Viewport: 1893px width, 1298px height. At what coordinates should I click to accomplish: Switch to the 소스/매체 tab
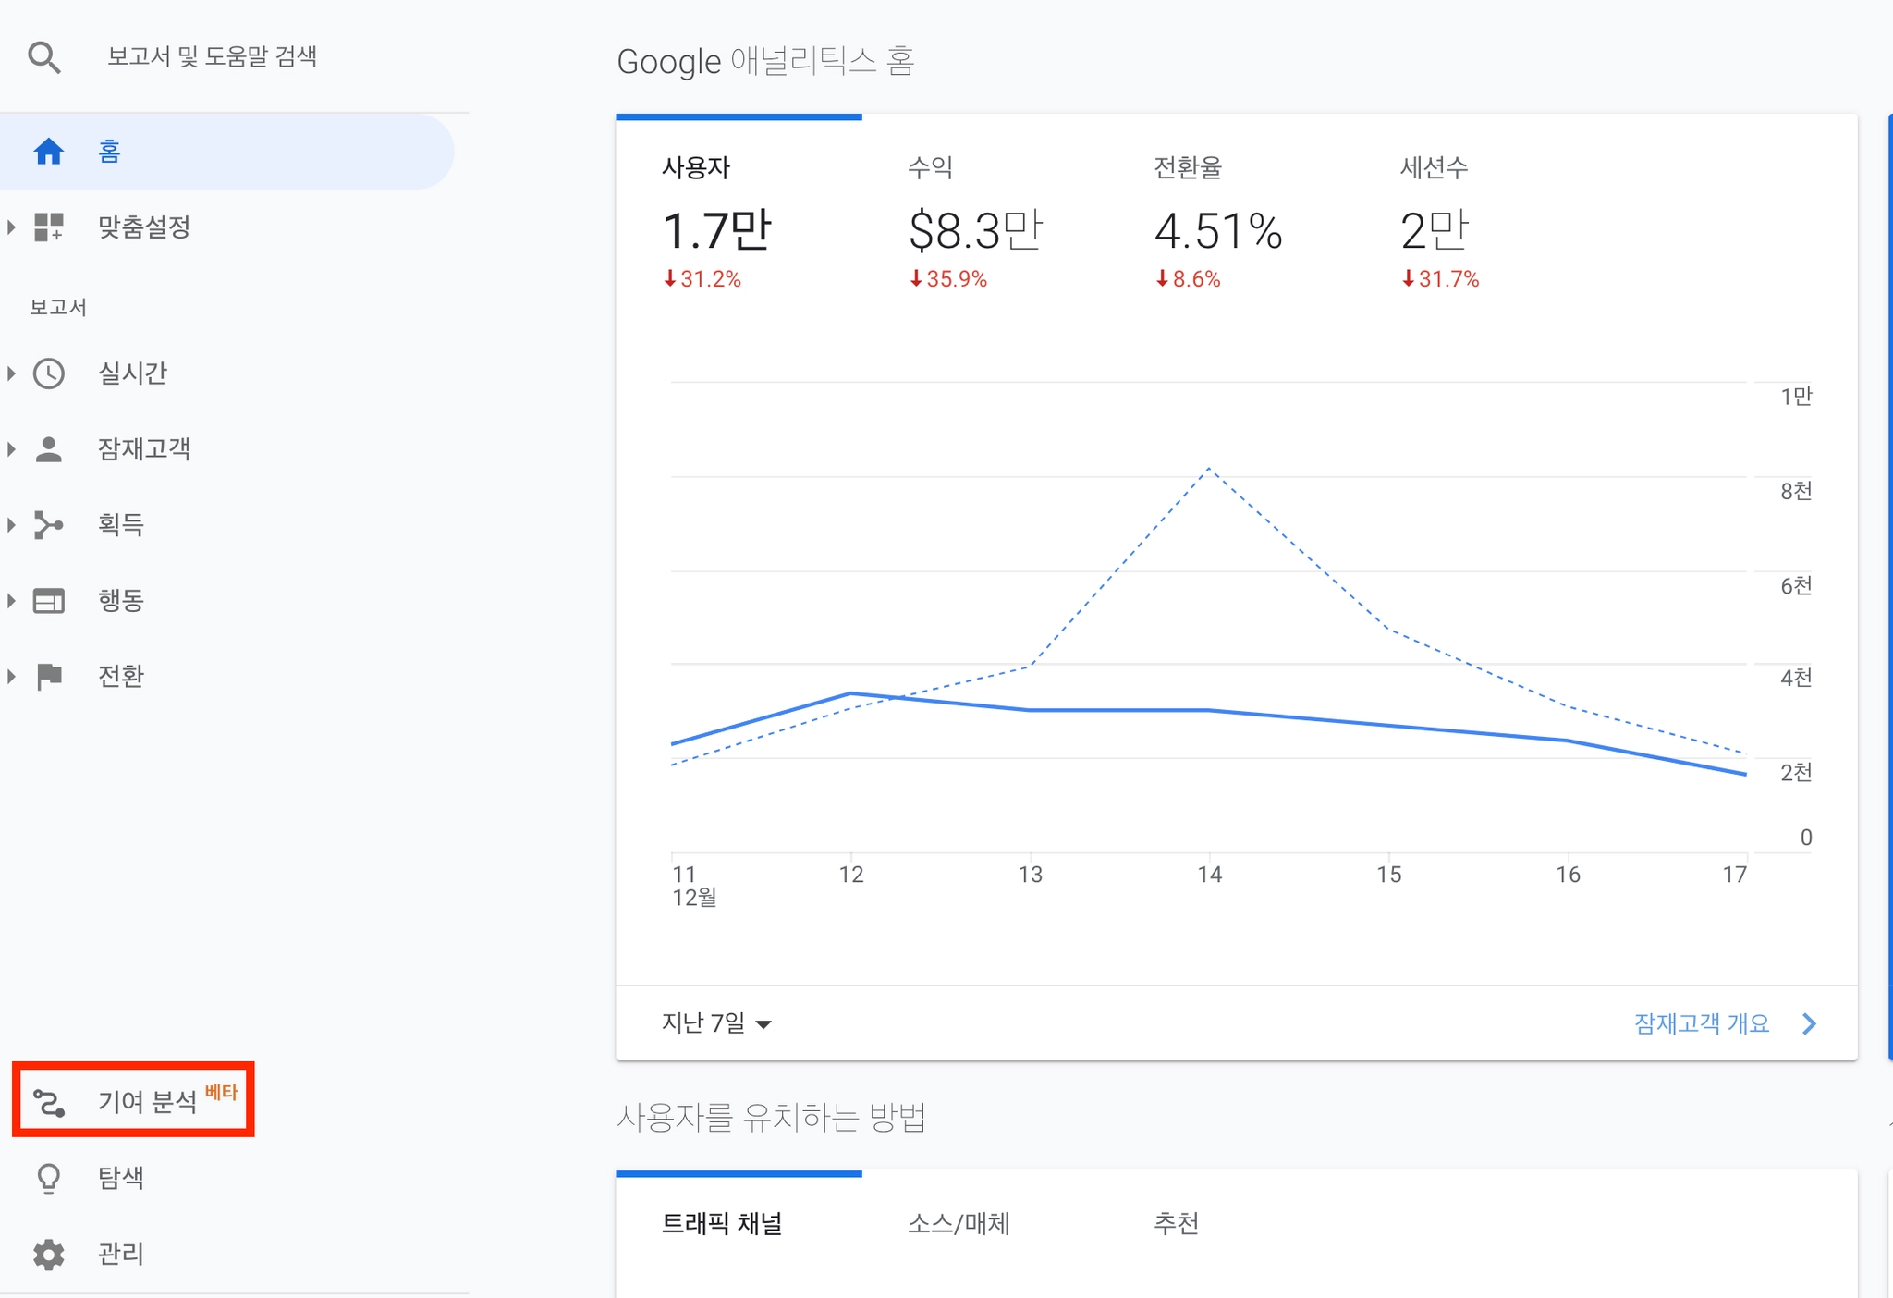pos(959,1224)
